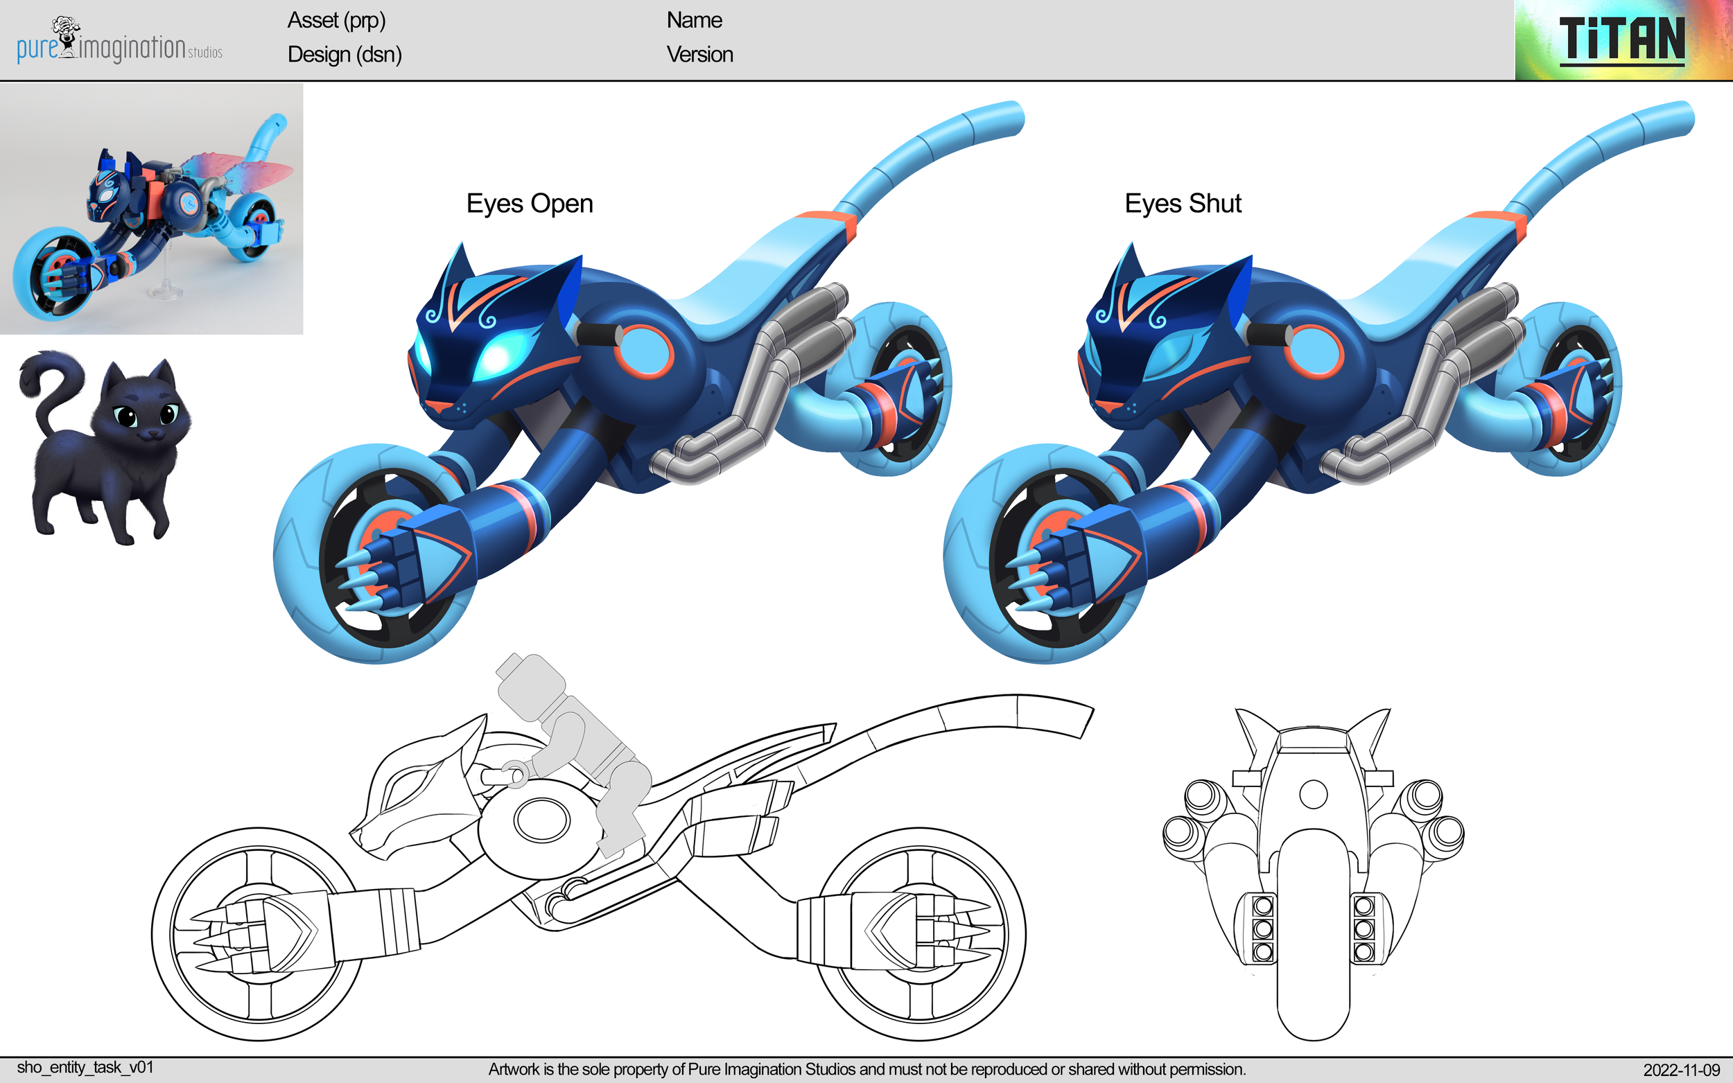This screenshot has width=1733, height=1083.
Task: Open the Design (dsn) selector
Action: (344, 55)
